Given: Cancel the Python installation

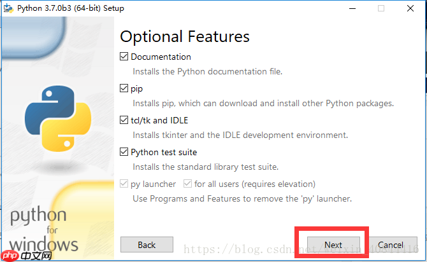Looking at the screenshot, I should tap(390, 245).
